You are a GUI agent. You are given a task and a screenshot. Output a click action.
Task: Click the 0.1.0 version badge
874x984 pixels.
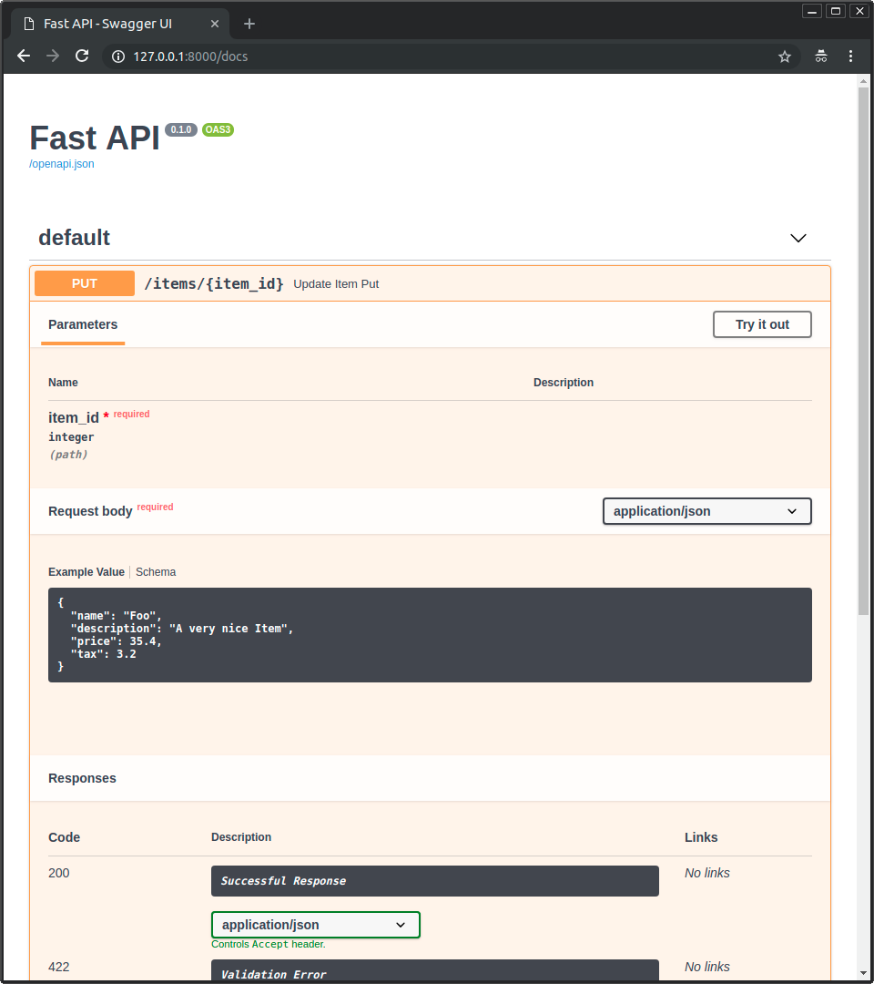click(180, 129)
